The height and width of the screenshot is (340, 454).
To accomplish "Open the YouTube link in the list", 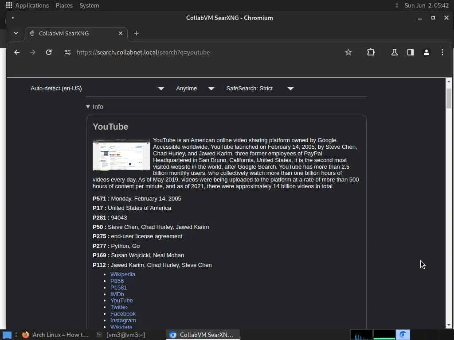I will [121, 301].
